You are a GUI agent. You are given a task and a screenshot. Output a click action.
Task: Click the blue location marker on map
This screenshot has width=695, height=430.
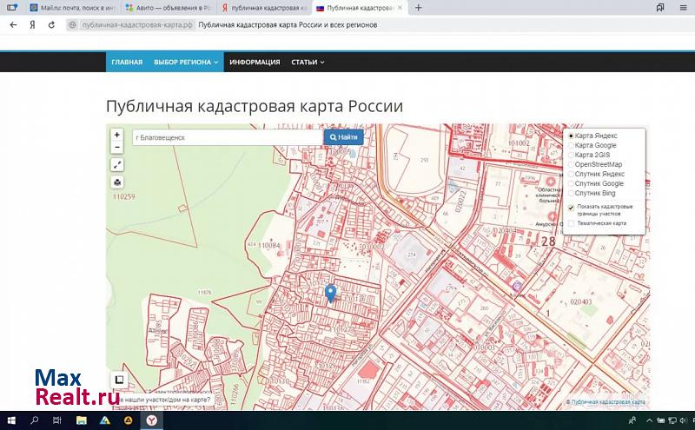pyautogui.click(x=330, y=293)
